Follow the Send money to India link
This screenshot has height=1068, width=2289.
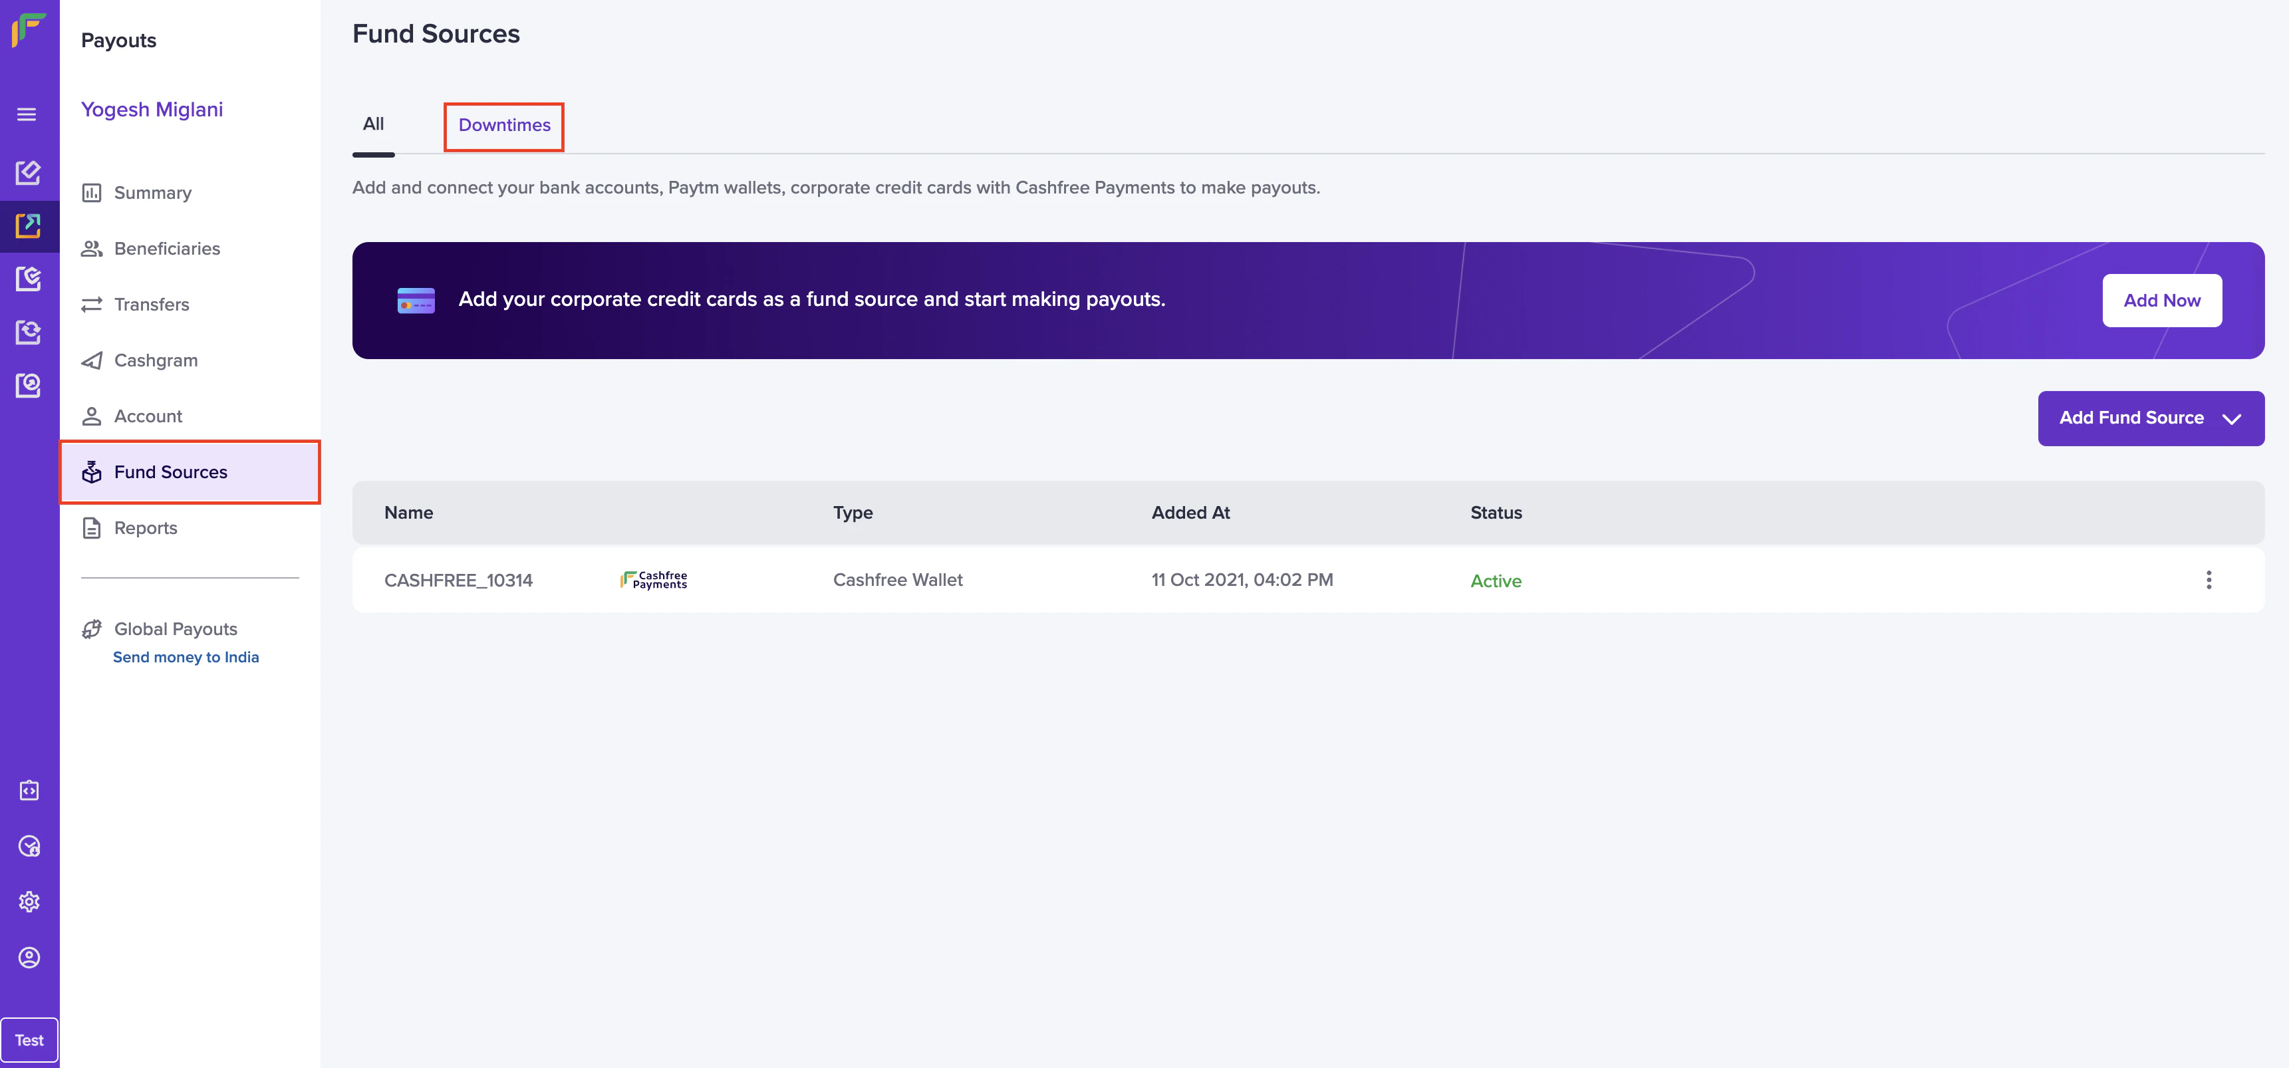[186, 658]
